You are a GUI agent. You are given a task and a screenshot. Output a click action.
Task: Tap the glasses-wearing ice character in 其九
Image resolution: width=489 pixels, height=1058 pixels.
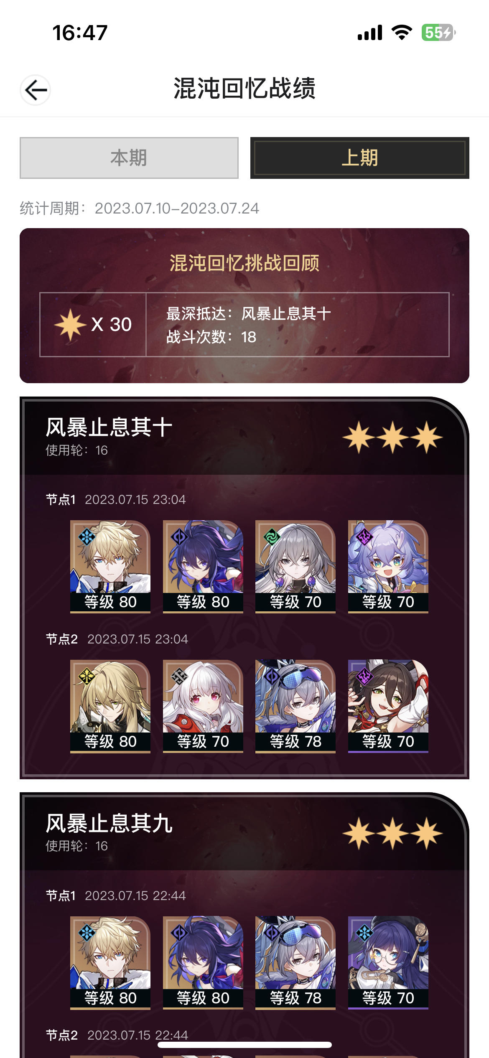point(388,963)
